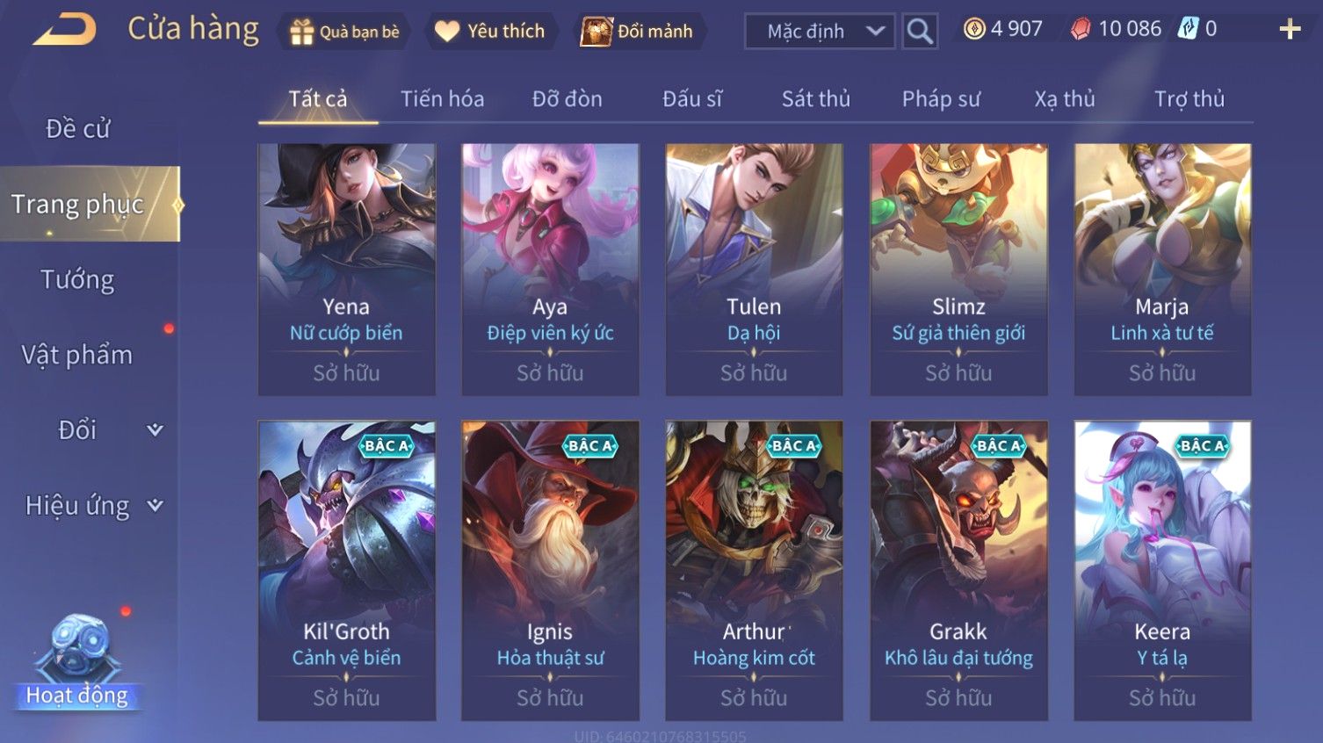Open the Yena Nữ cướp biển skin card
1323x743 pixels.
click(346, 270)
